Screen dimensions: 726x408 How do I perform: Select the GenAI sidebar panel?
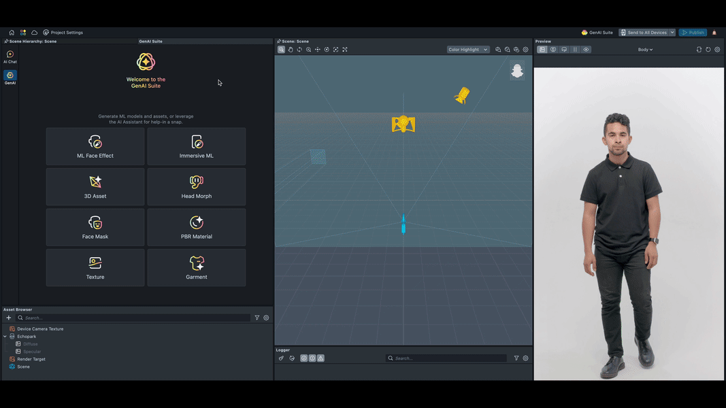10,78
